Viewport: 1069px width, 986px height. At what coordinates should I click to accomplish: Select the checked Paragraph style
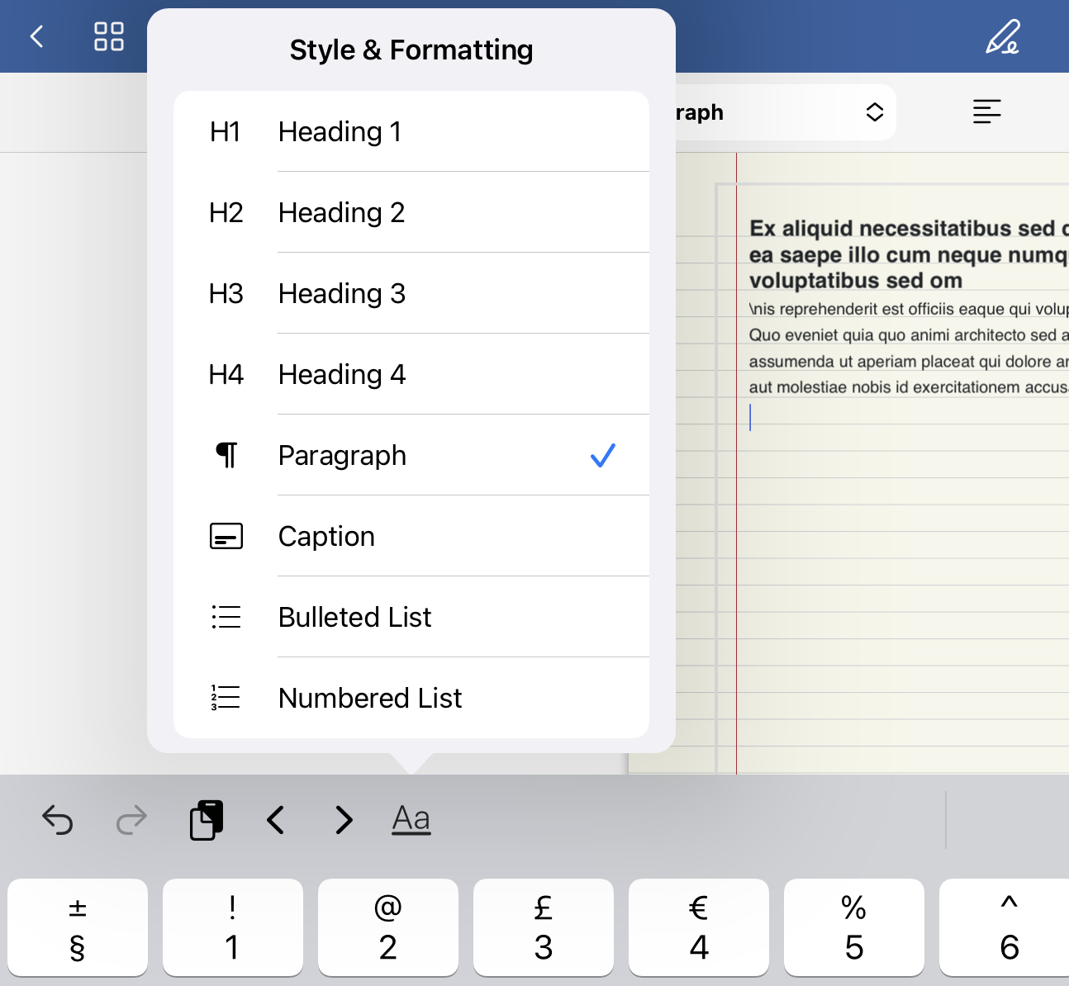tap(411, 455)
